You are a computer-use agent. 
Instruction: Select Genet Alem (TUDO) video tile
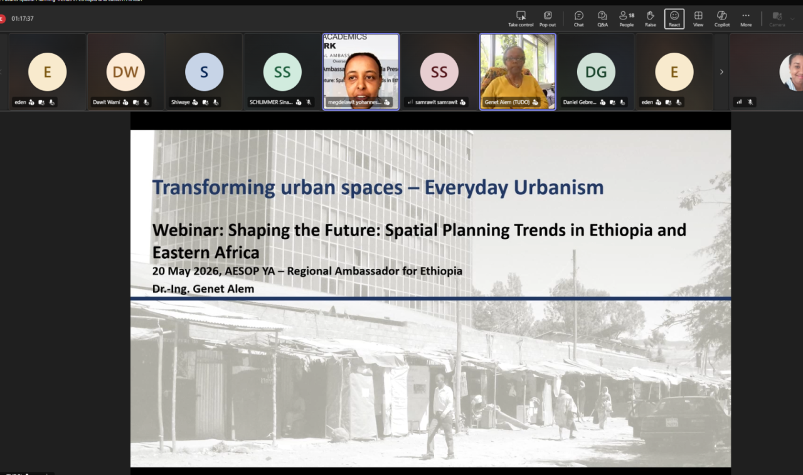[518, 72]
